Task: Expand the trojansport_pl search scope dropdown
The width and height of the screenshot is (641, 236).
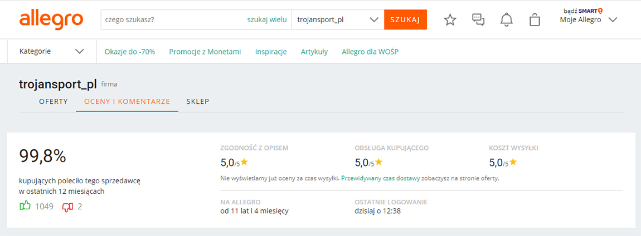Action: (338, 19)
